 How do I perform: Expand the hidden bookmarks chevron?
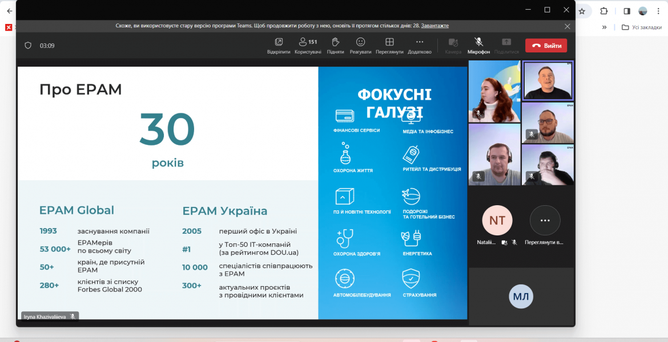point(604,27)
